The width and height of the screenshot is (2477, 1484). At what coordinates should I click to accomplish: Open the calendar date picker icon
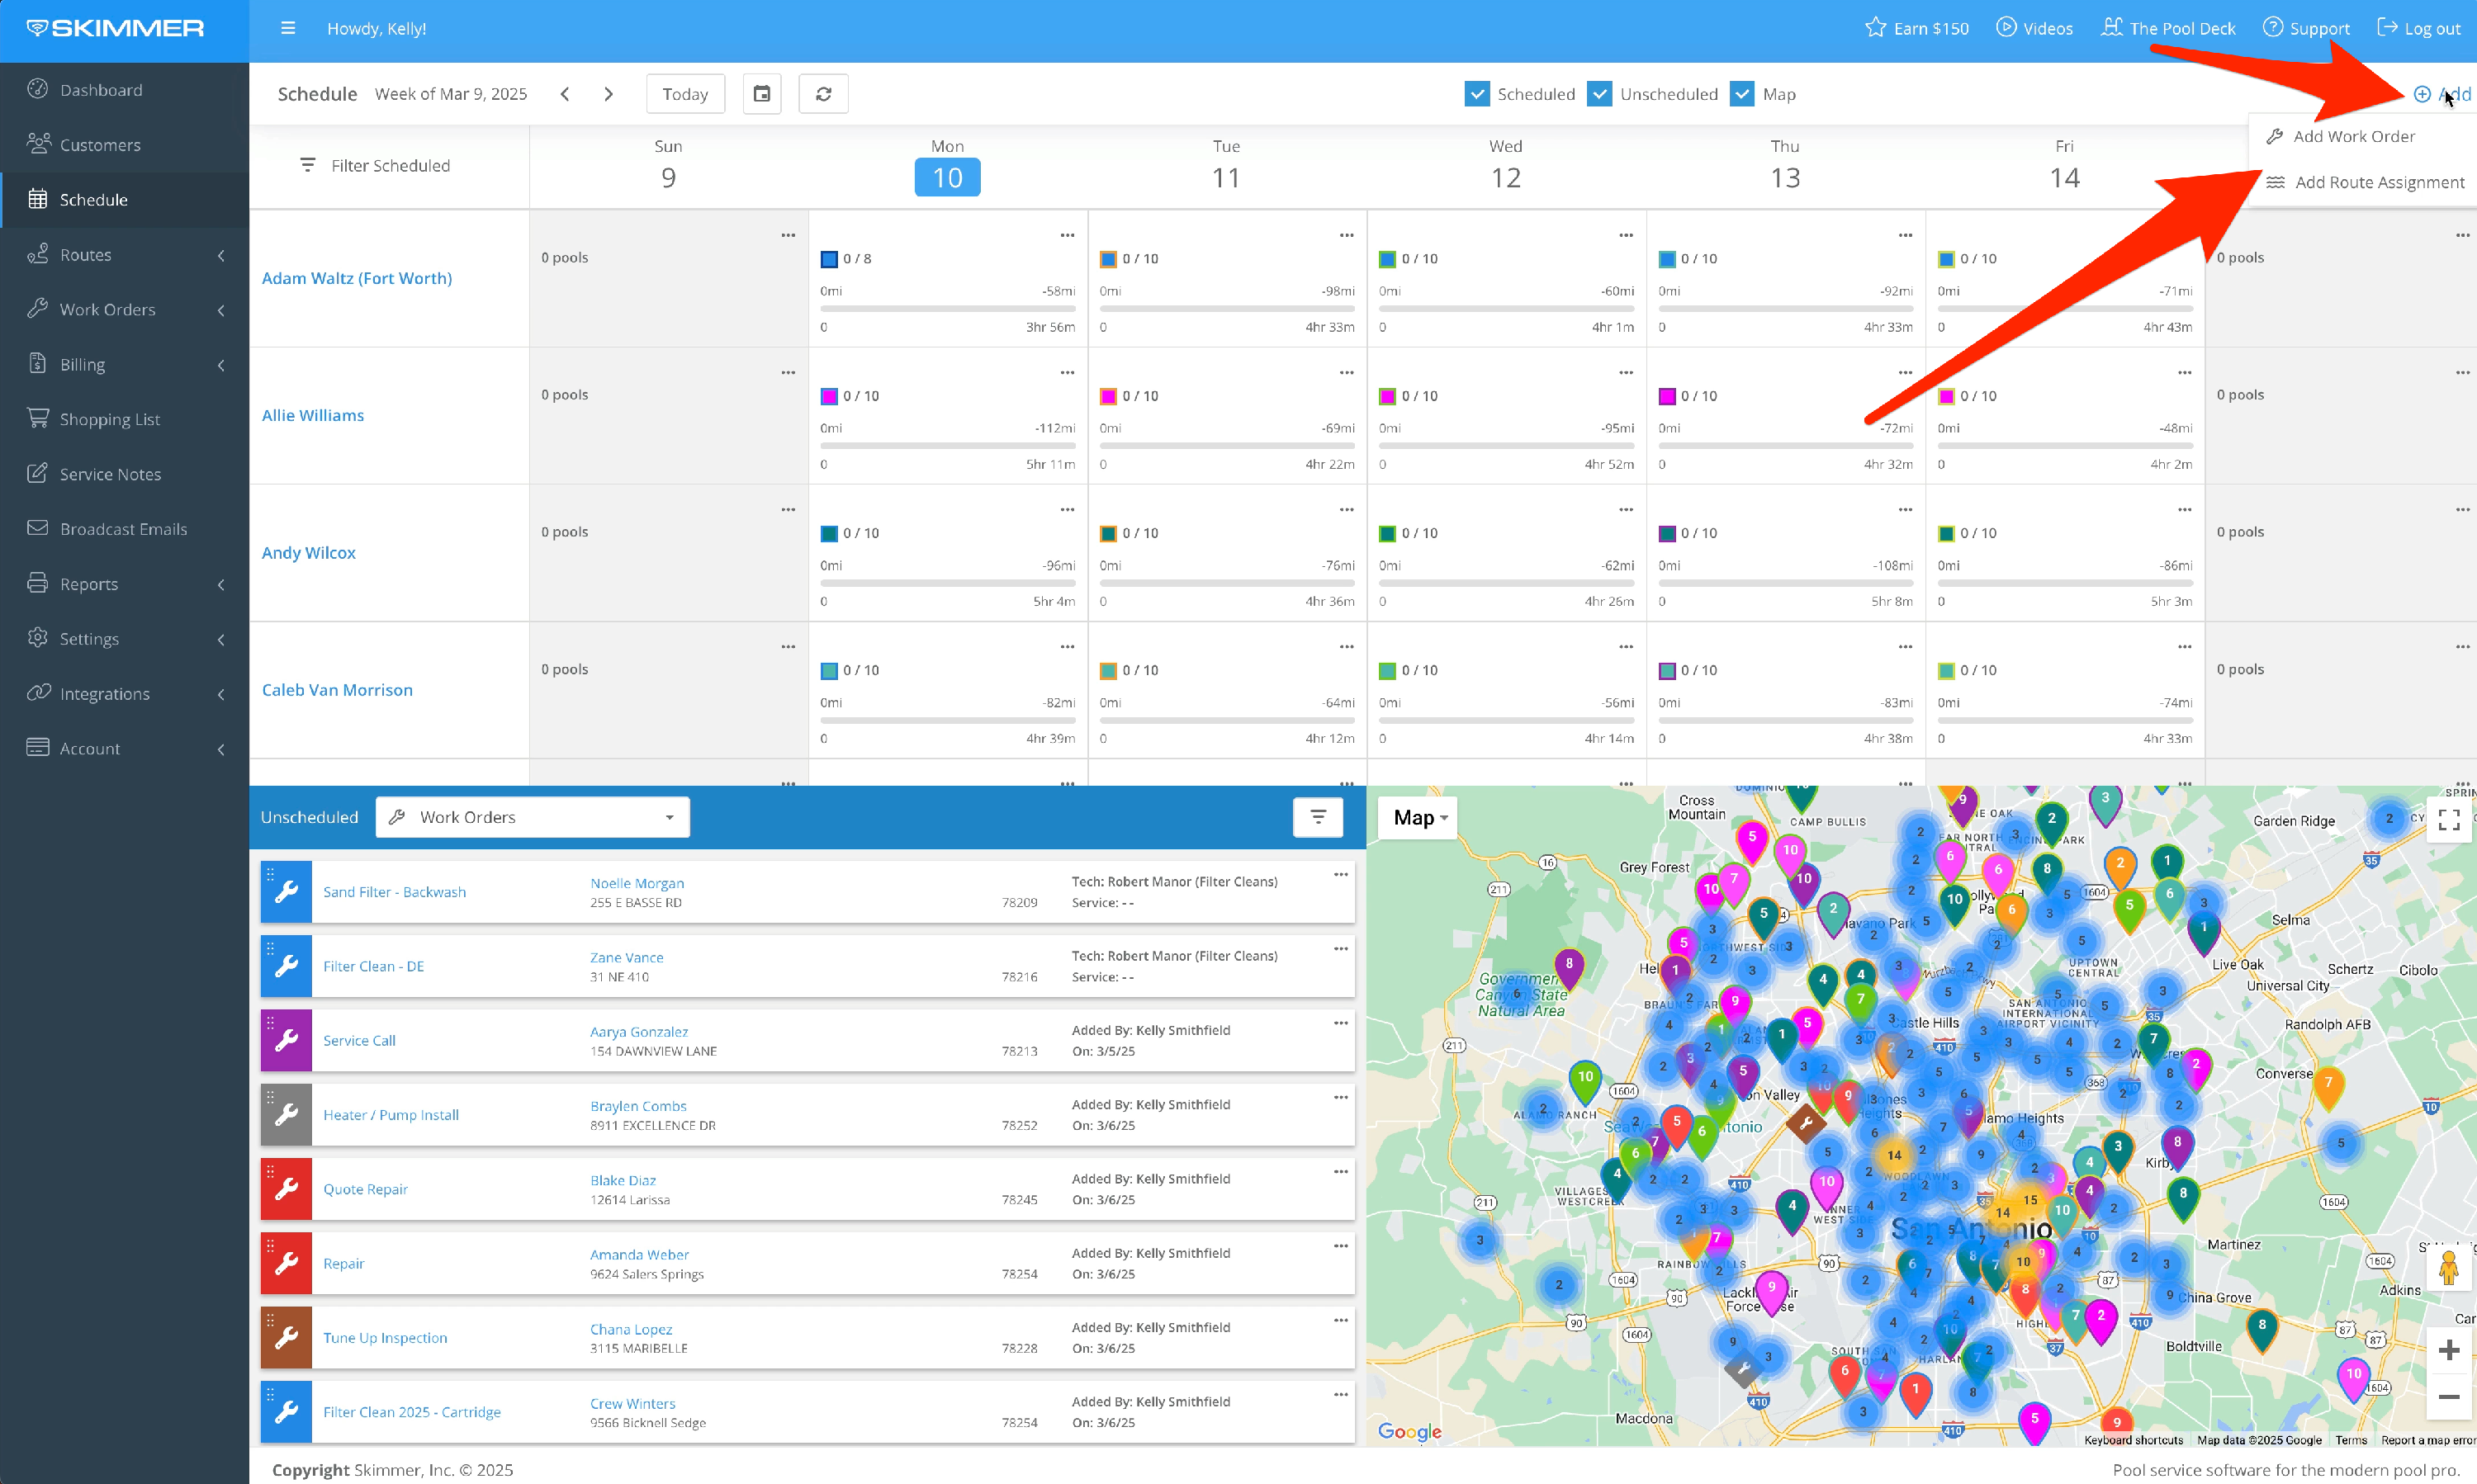click(x=761, y=94)
